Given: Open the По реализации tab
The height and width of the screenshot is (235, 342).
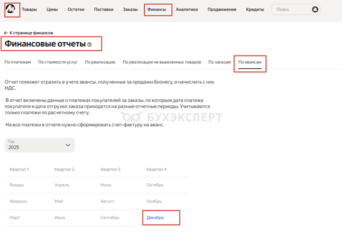Looking at the screenshot, I should (100, 62).
